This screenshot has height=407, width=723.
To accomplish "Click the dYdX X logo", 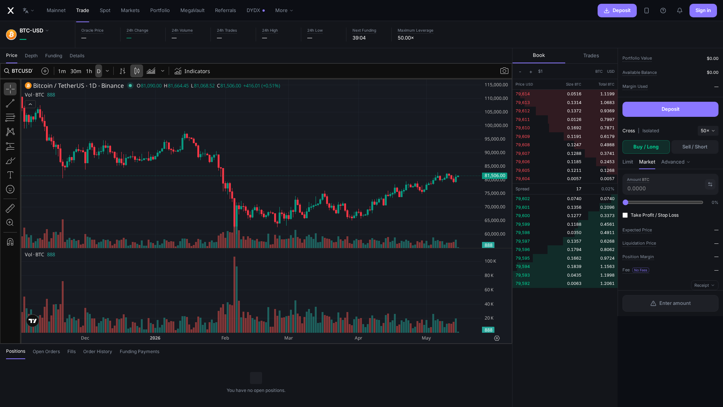I will point(11,11).
